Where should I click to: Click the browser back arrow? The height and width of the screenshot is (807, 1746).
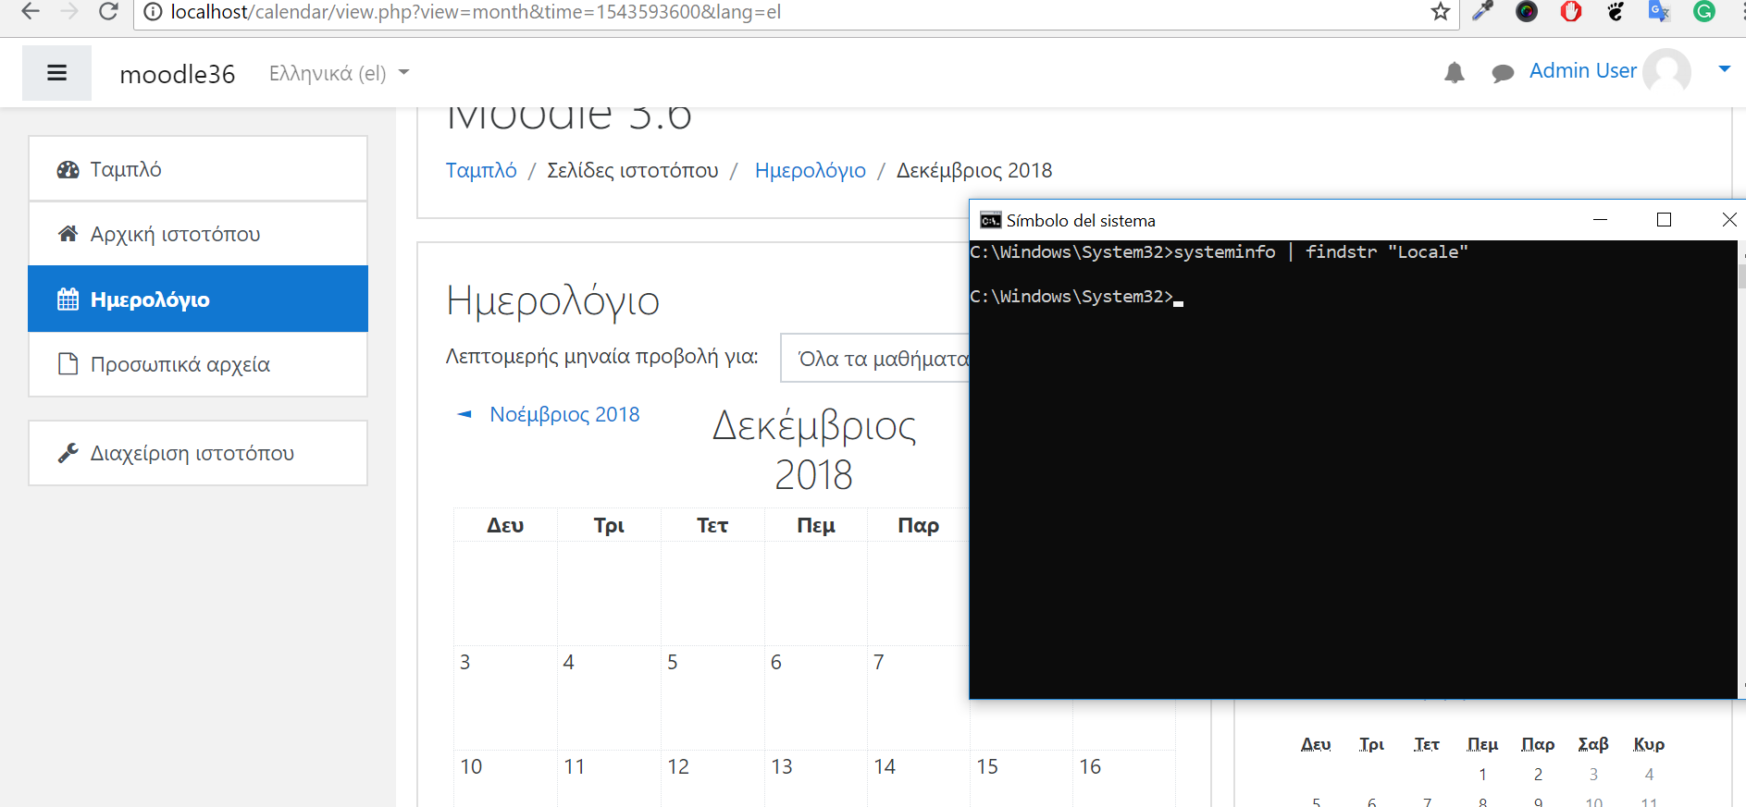tap(31, 12)
